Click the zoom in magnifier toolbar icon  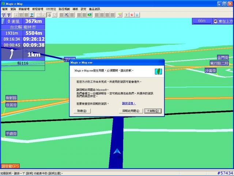9,15
